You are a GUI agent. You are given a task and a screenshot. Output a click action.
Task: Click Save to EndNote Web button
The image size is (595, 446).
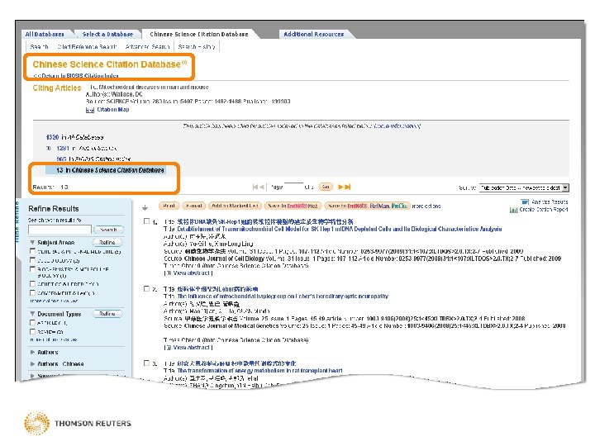pyautogui.click(x=293, y=206)
